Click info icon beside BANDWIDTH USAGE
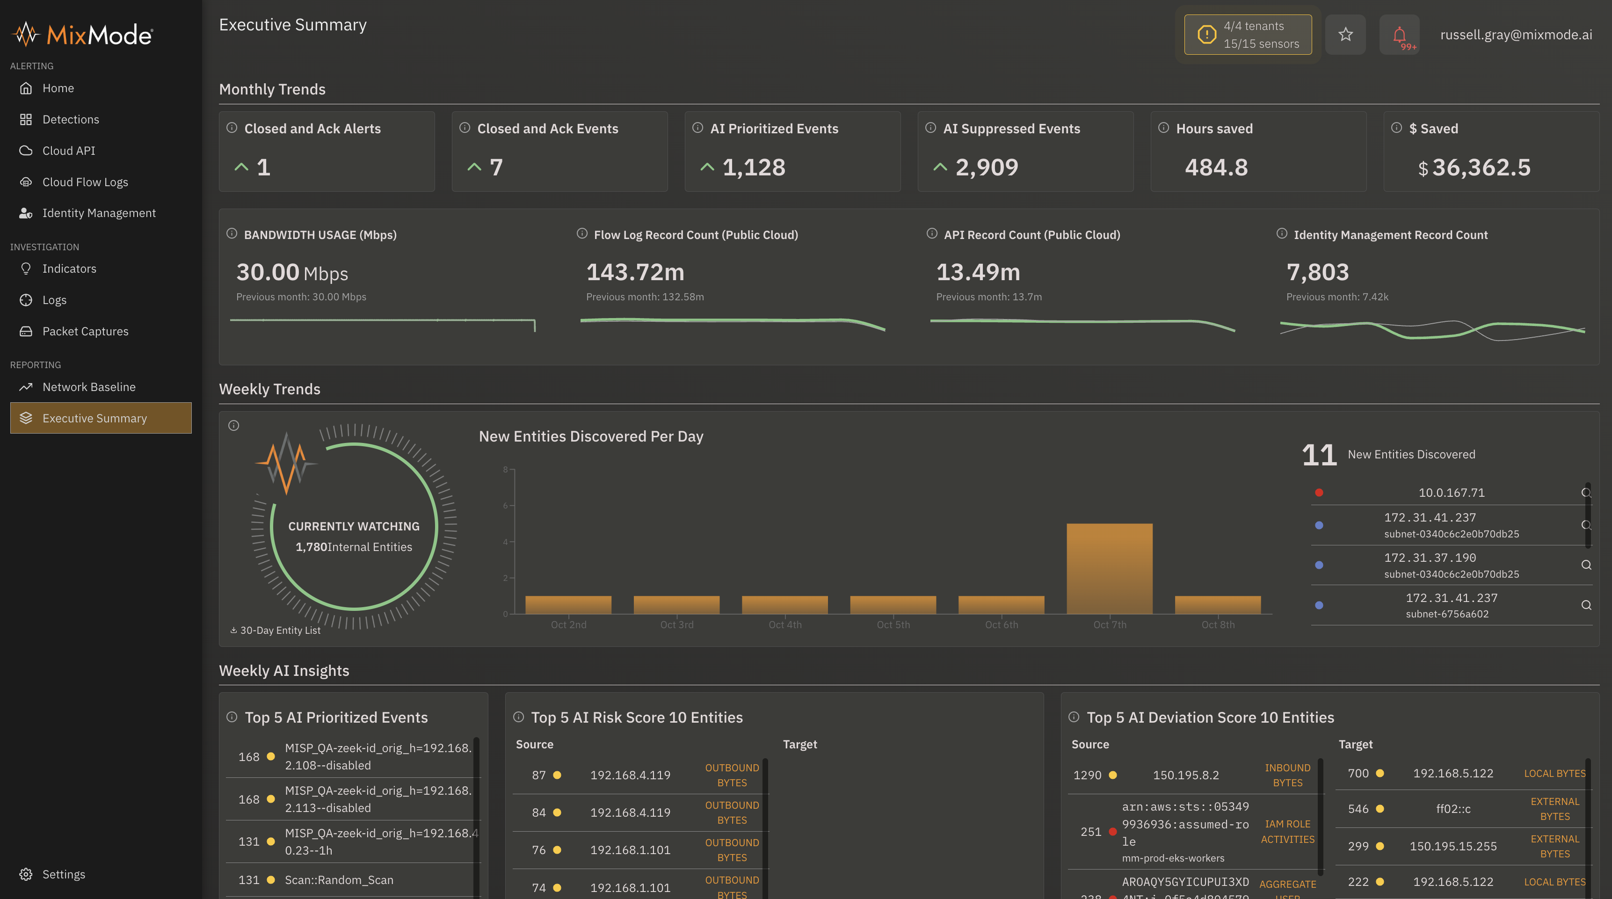Screen dimensions: 1612x899 232,233
